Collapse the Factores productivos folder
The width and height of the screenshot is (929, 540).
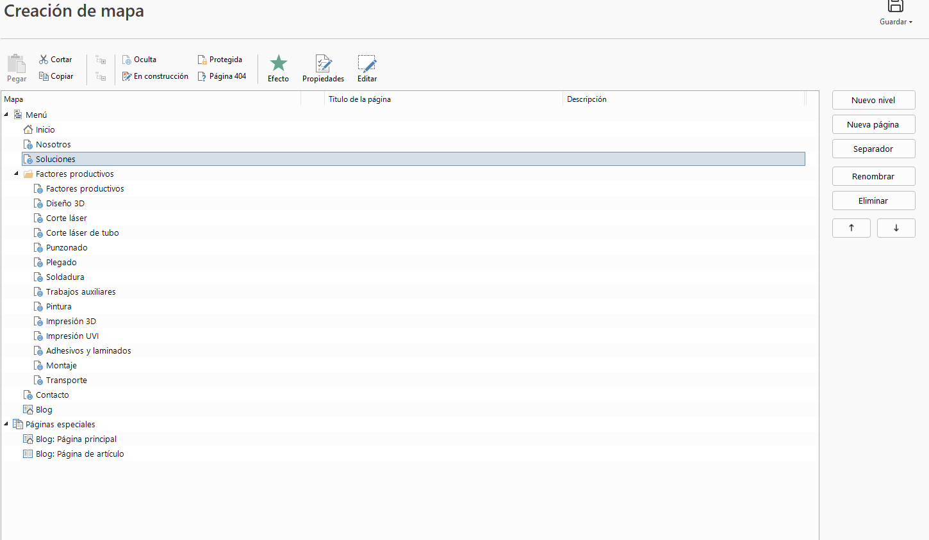17,174
